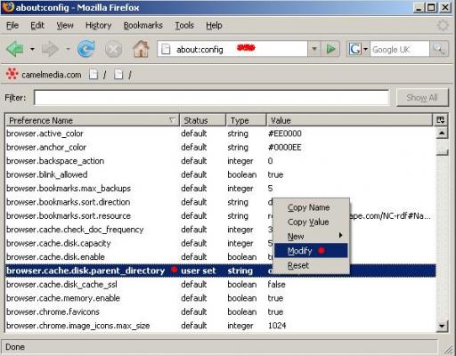Screen dimensions: 456x356
Task: Click the Stop loading icon
Action: [113, 49]
